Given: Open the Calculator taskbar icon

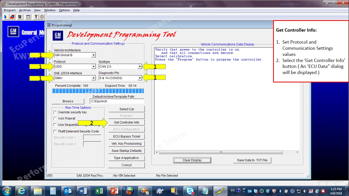Looking at the screenshot, I should click(x=53, y=191).
